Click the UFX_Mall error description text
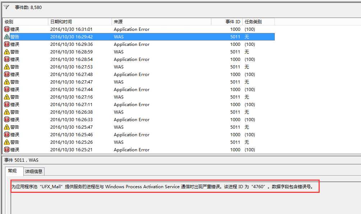The width and height of the screenshot is (361, 214). point(162,187)
